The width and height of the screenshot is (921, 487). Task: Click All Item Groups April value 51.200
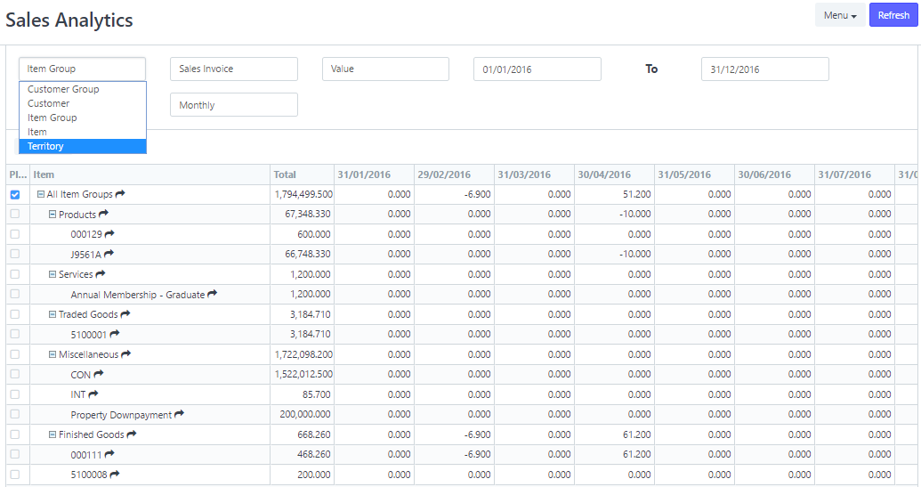click(637, 194)
